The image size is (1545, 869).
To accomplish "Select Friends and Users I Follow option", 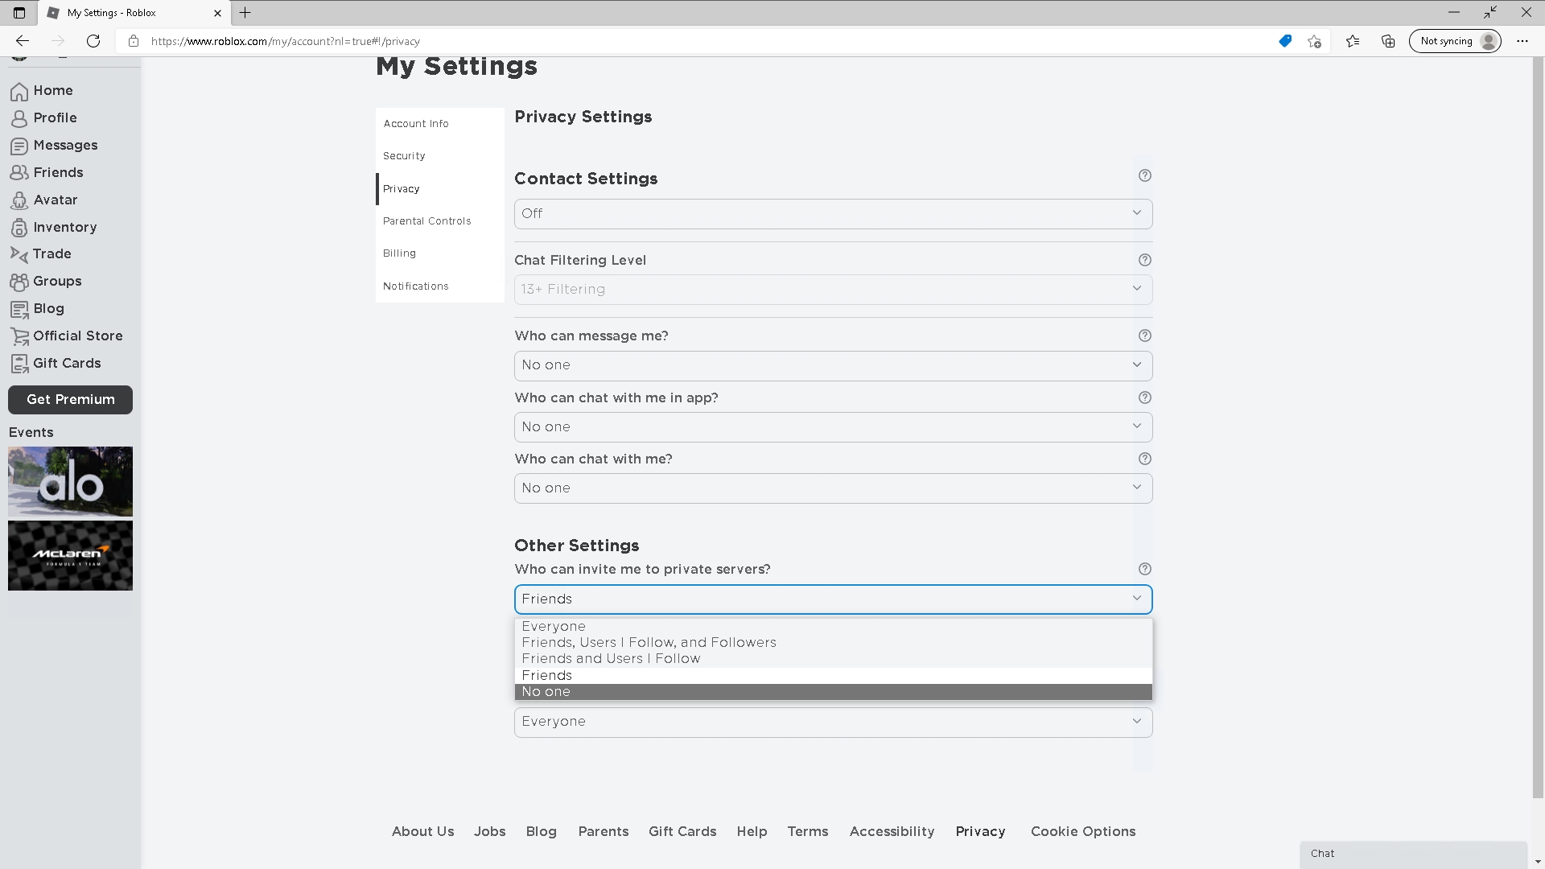I will (833, 659).
